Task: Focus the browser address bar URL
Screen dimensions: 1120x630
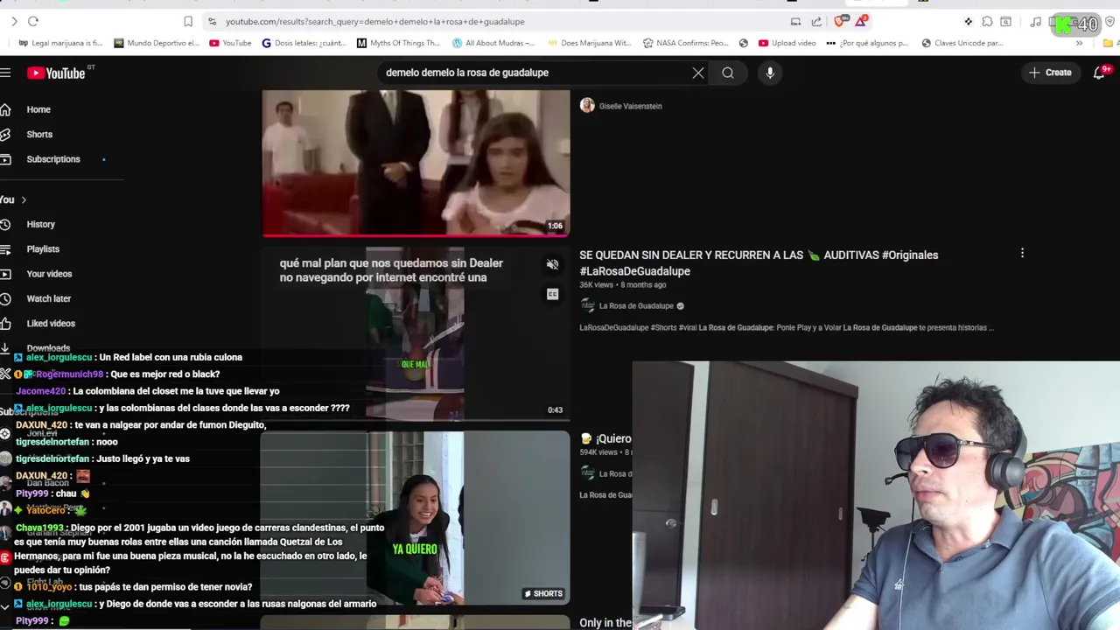Action: coord(374,21)
